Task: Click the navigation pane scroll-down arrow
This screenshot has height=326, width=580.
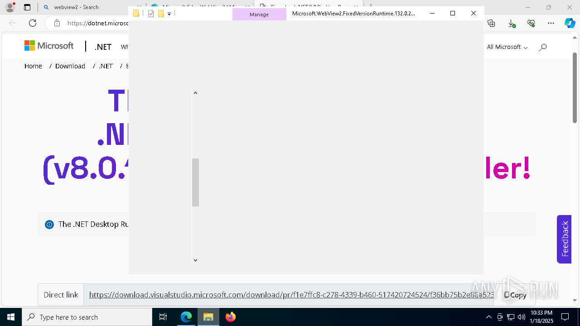Action: [x=195, y=260]
